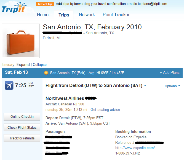Click the Track for refunds button
The width and height of the screenshot is (184, 160).
pos(22,138)
